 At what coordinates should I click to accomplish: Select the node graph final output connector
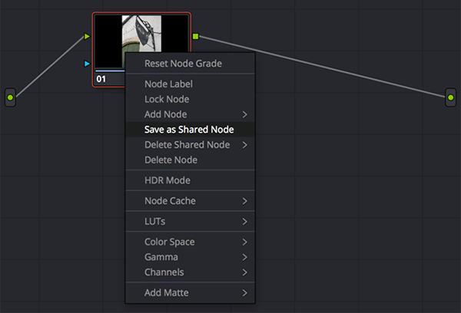click(450, 97)
